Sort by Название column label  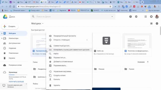(x=141, y=62)
